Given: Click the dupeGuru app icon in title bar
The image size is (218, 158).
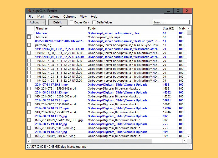Looking at the screenshot, I should coord(29,11).
